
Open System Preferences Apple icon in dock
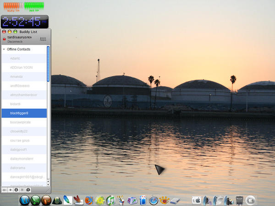(197, 201)
